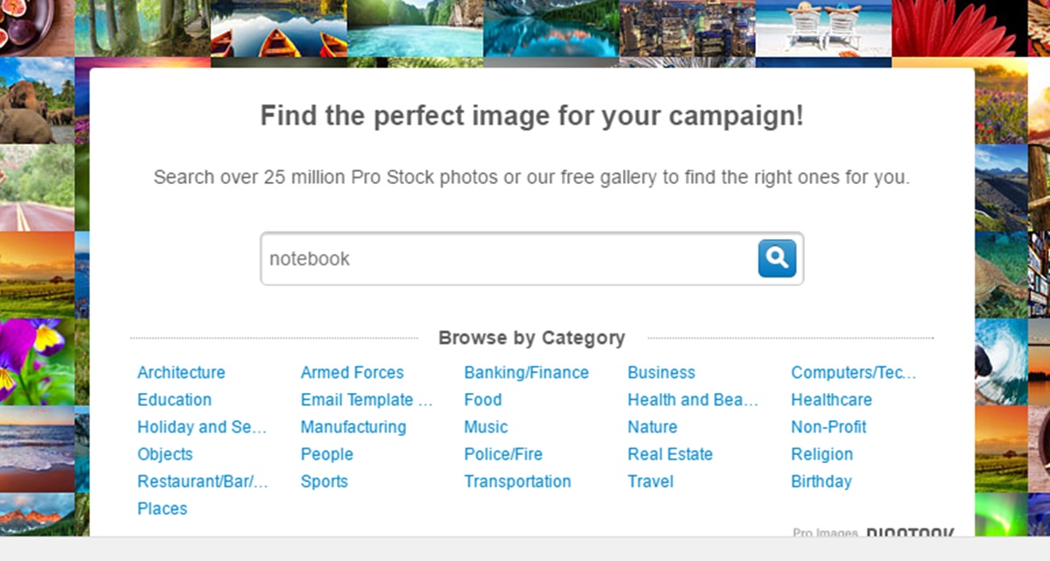Select the Birthday category link
Screen dimensions: 1050x561
click(x=821, y=481)
